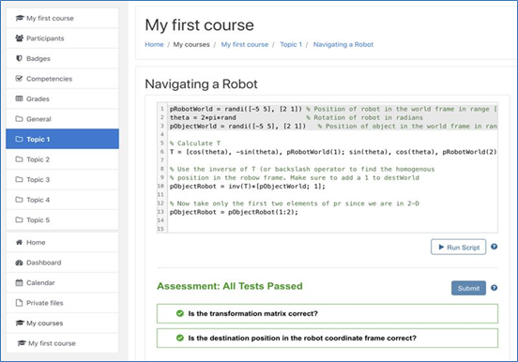Screen dimensions: 518x362
Task: Click the Grades table icon
Action: pos(19,98)
